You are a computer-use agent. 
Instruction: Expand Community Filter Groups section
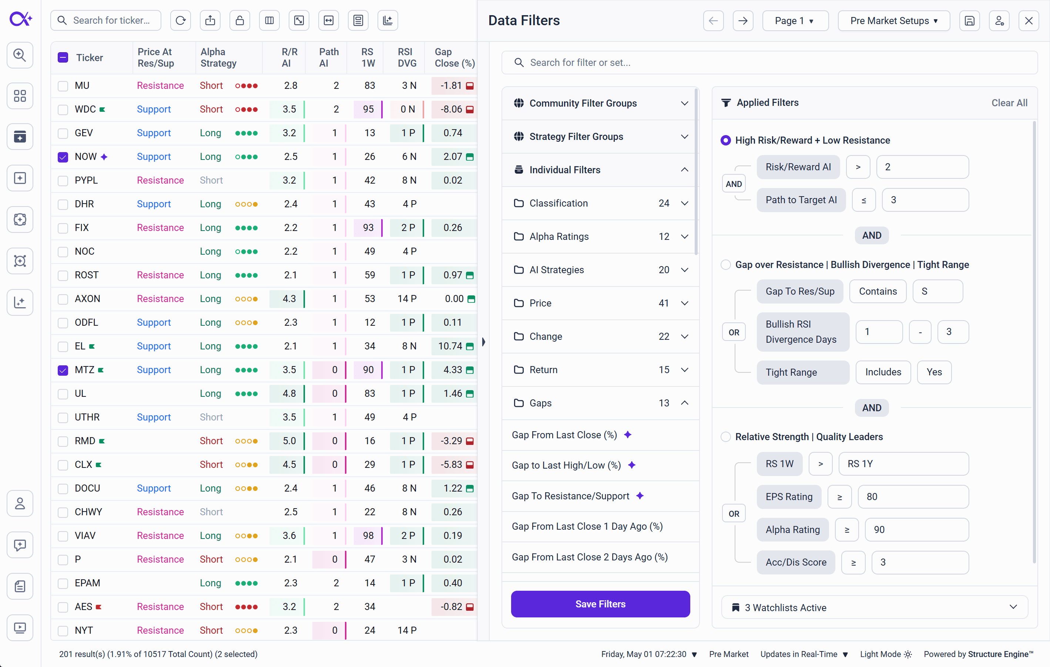[x=600, y=103]
